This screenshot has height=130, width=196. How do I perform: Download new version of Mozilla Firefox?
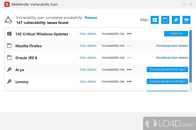(x=172, y=46)
